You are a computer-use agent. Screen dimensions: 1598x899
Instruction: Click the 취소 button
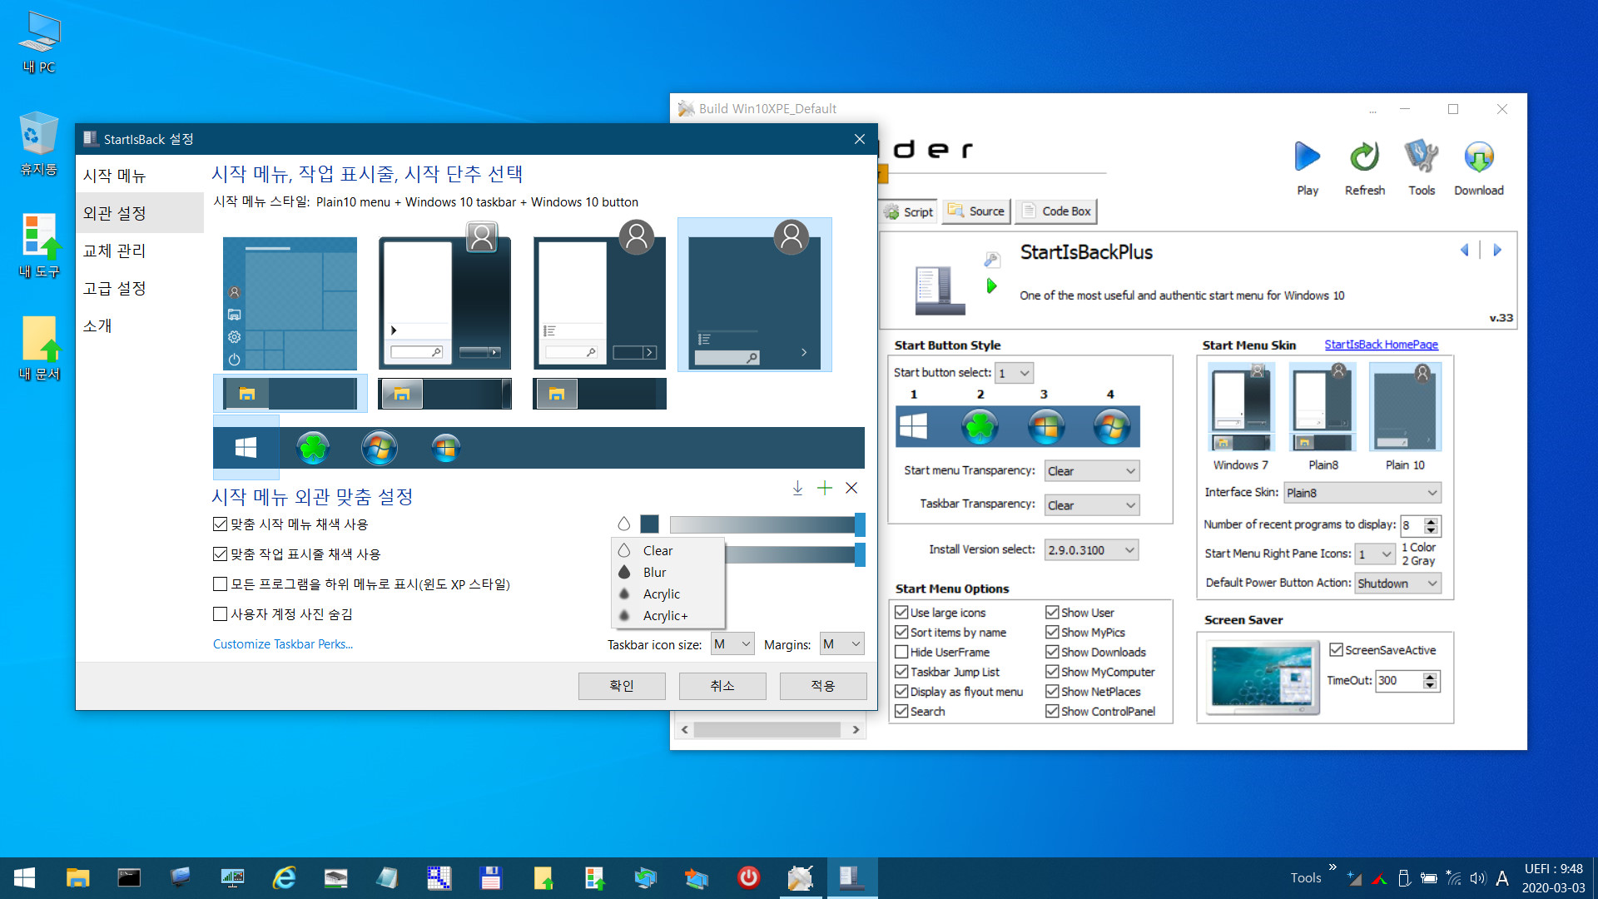[722, 686]
